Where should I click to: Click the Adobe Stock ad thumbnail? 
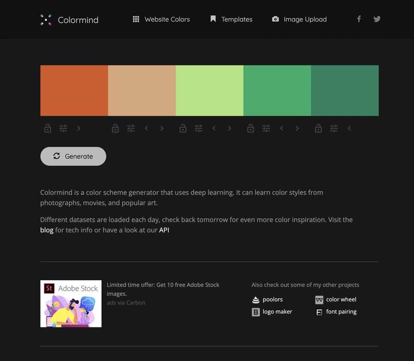(71, 304)
